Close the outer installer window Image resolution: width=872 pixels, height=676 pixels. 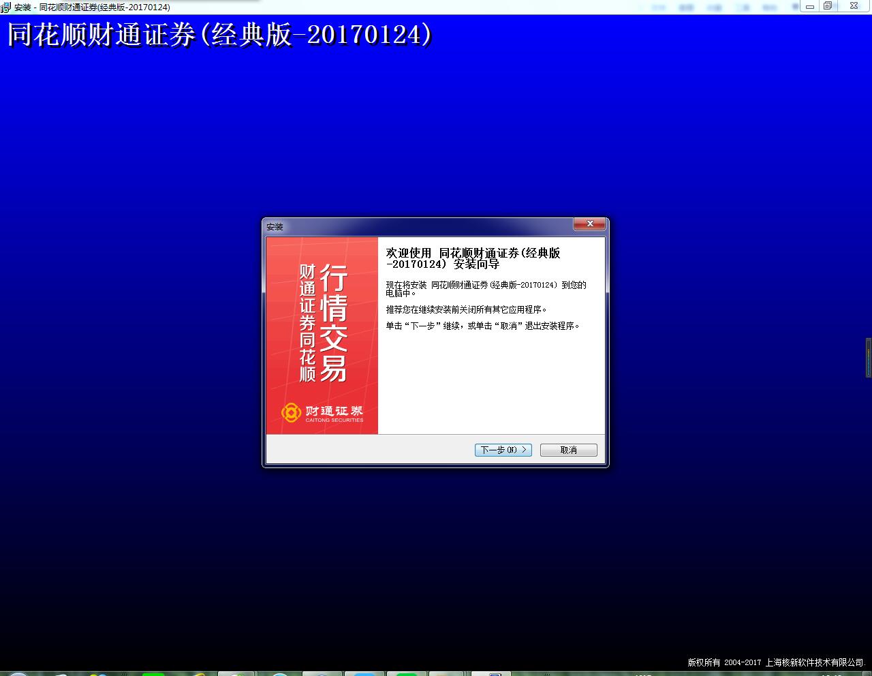point(854,6)
